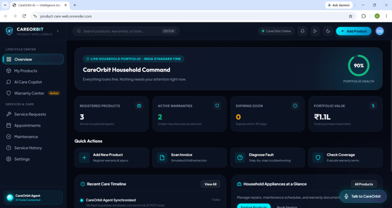Click the plus icon on Add New Product
The height and width of the screenshot is (208, 392).
[x=84, y=157]
